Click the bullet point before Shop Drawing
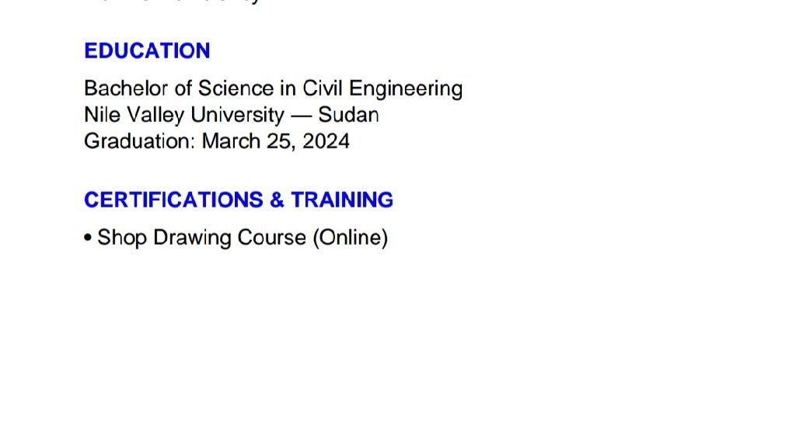The image size is (796, 428). [88, 238]
